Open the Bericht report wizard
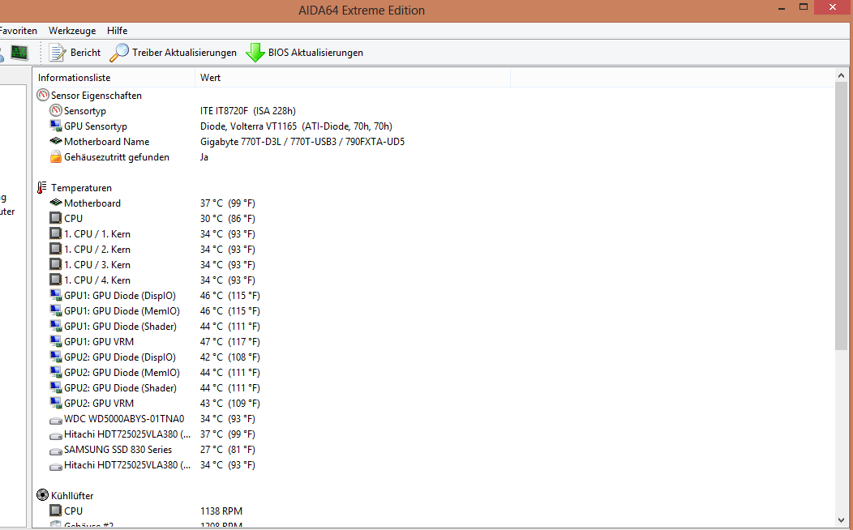 click(x=75, y=53)
